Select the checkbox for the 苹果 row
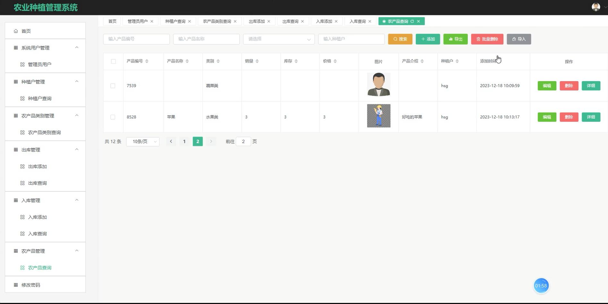The height and width of the screenshot is (304, 608). pos(113,117)
